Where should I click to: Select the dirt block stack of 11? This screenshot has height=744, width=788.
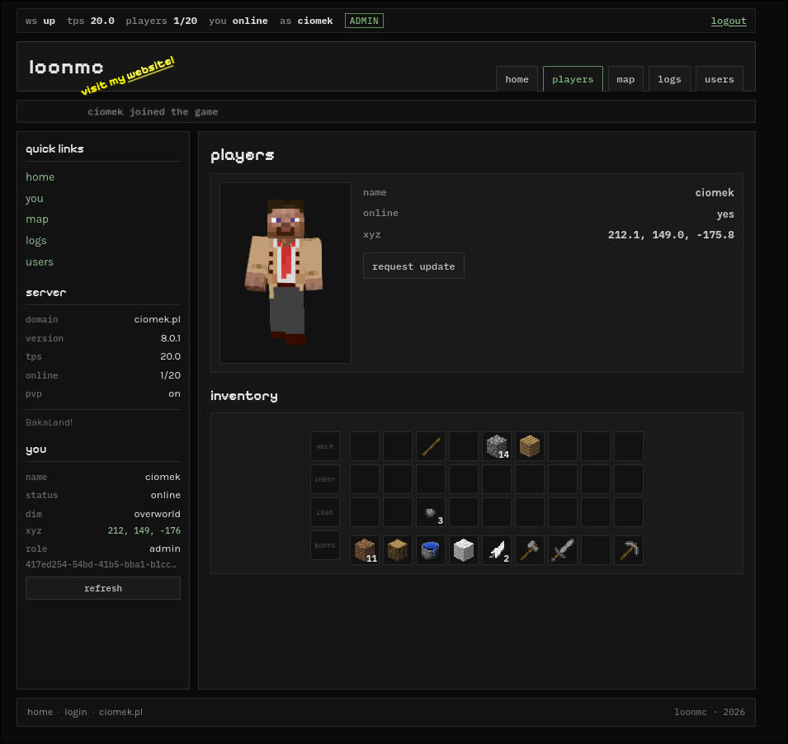[365, 550]
